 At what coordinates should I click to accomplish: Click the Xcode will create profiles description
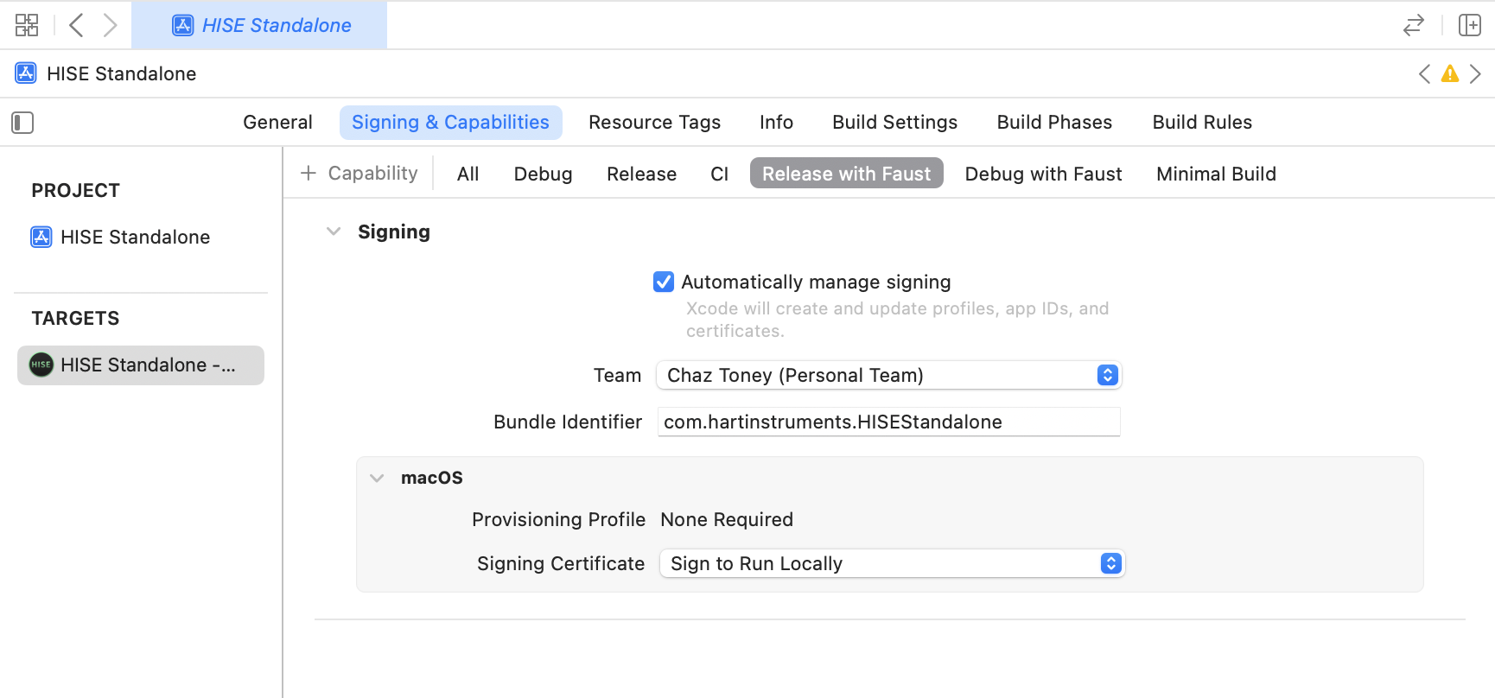point(897,320)
